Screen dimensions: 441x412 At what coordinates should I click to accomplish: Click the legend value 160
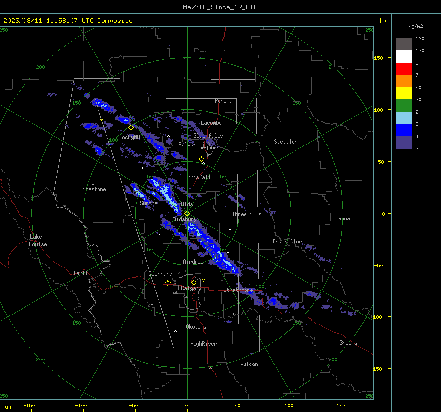pos(420,39)
